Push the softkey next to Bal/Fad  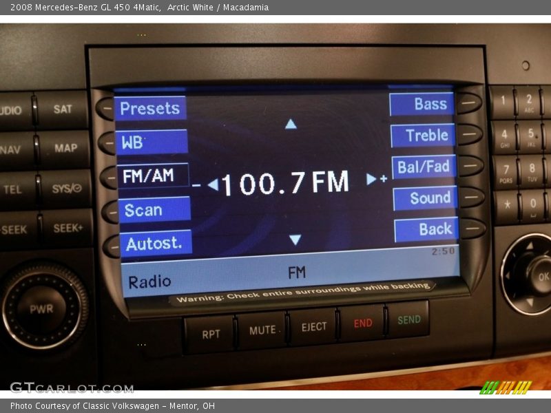[471, 166]
